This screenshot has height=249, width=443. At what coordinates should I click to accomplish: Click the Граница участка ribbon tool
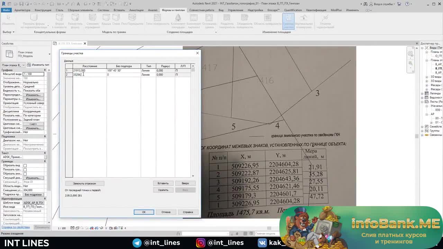[288, 21]
